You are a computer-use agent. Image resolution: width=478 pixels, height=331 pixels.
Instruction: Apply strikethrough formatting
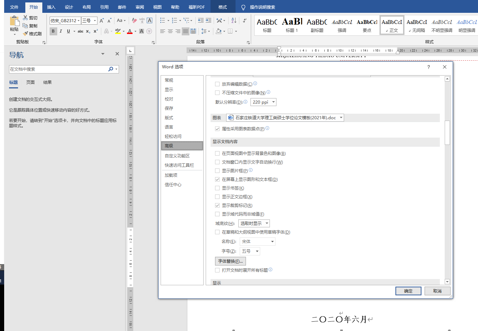[x=80, y=31]
